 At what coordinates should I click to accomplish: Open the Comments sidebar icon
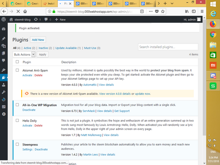[x=4, y=60]
